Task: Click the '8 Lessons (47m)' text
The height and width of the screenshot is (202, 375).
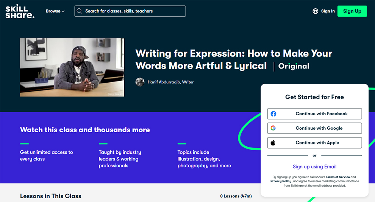Action: point(236,196)
